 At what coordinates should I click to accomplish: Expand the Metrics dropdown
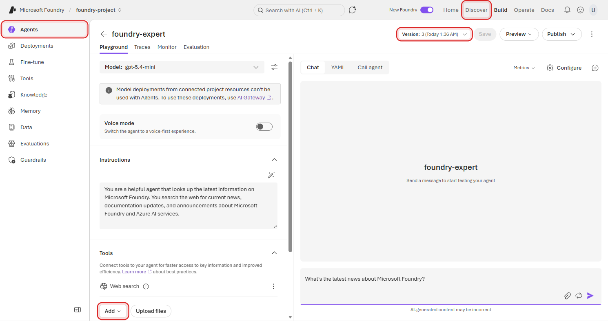pyautogui.click(x=524, y=68)
